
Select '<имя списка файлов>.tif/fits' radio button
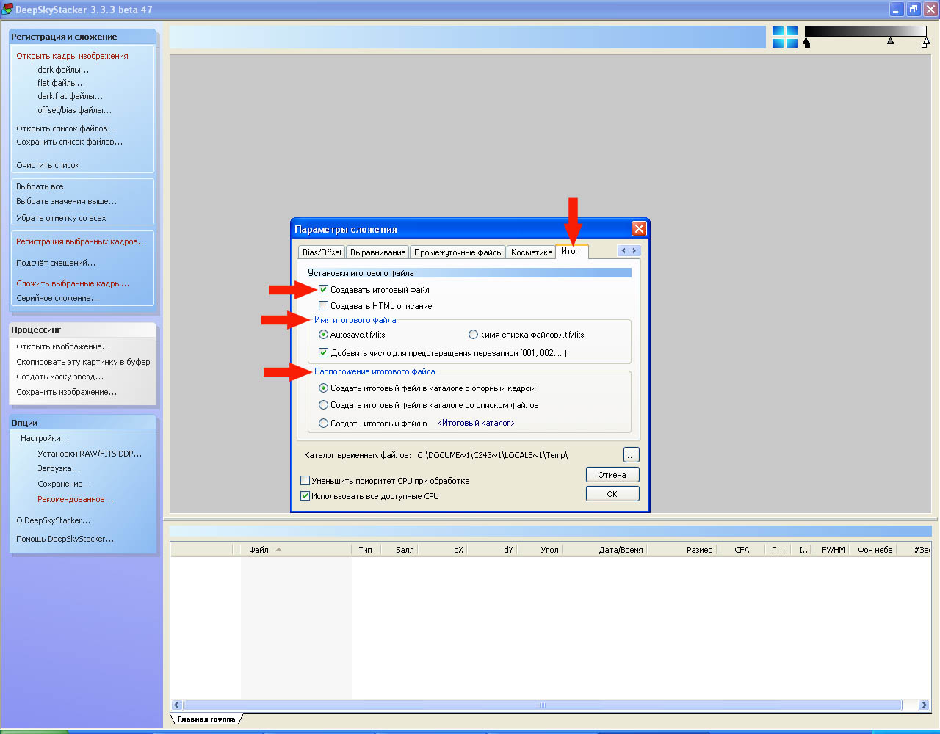[x=473, y=335]
